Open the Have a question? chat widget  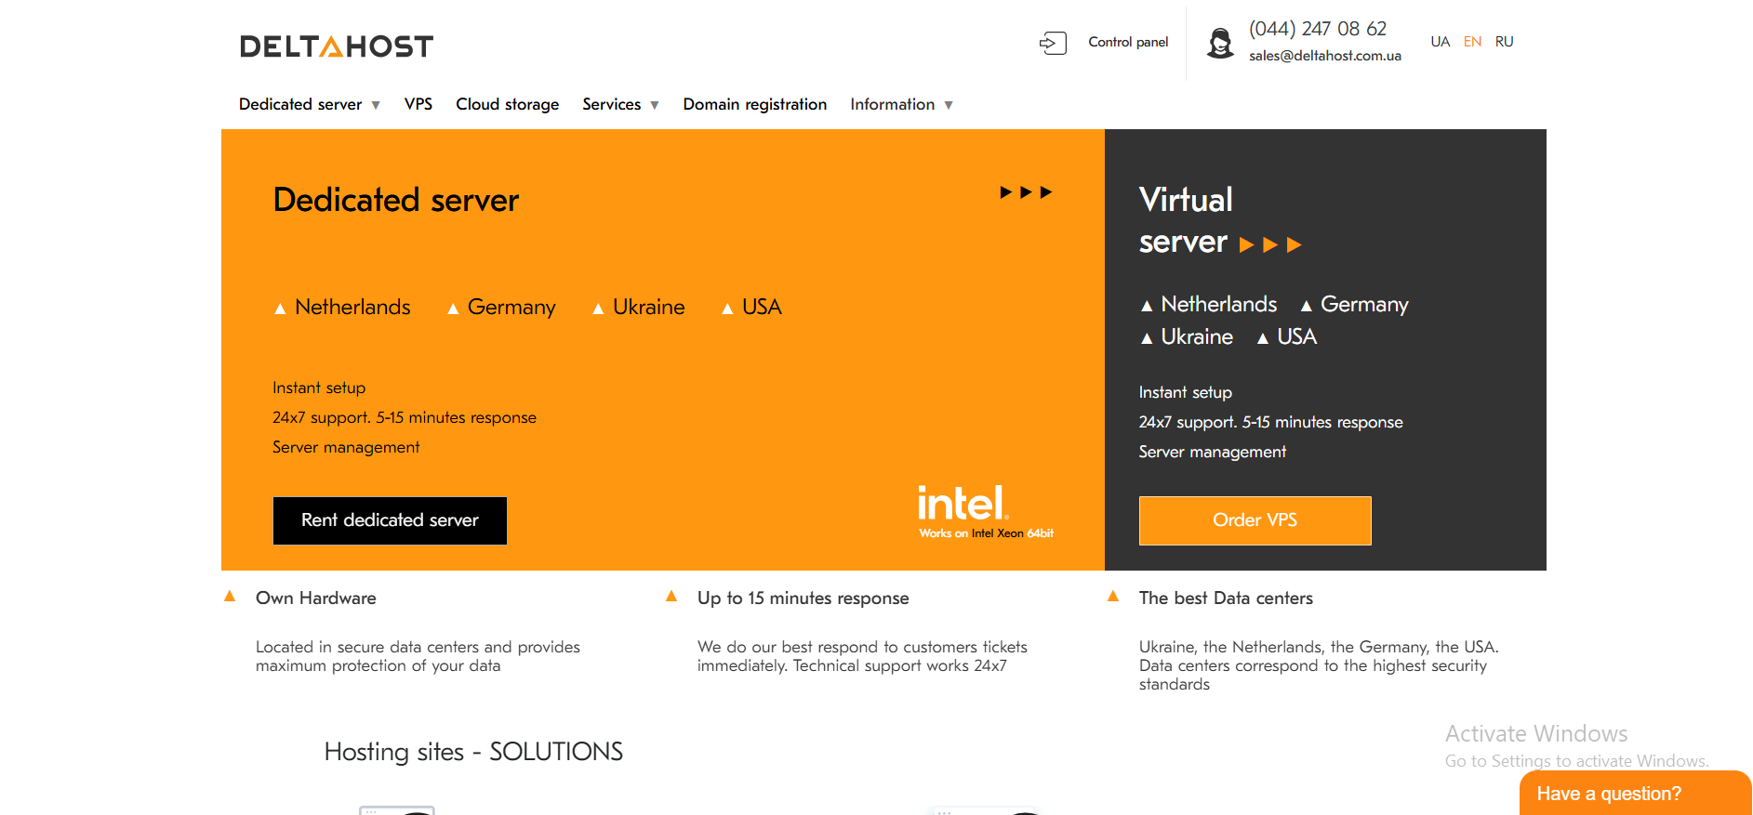1636,793
